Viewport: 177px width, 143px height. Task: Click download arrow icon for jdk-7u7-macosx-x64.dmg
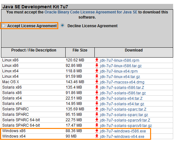point(97,82)
